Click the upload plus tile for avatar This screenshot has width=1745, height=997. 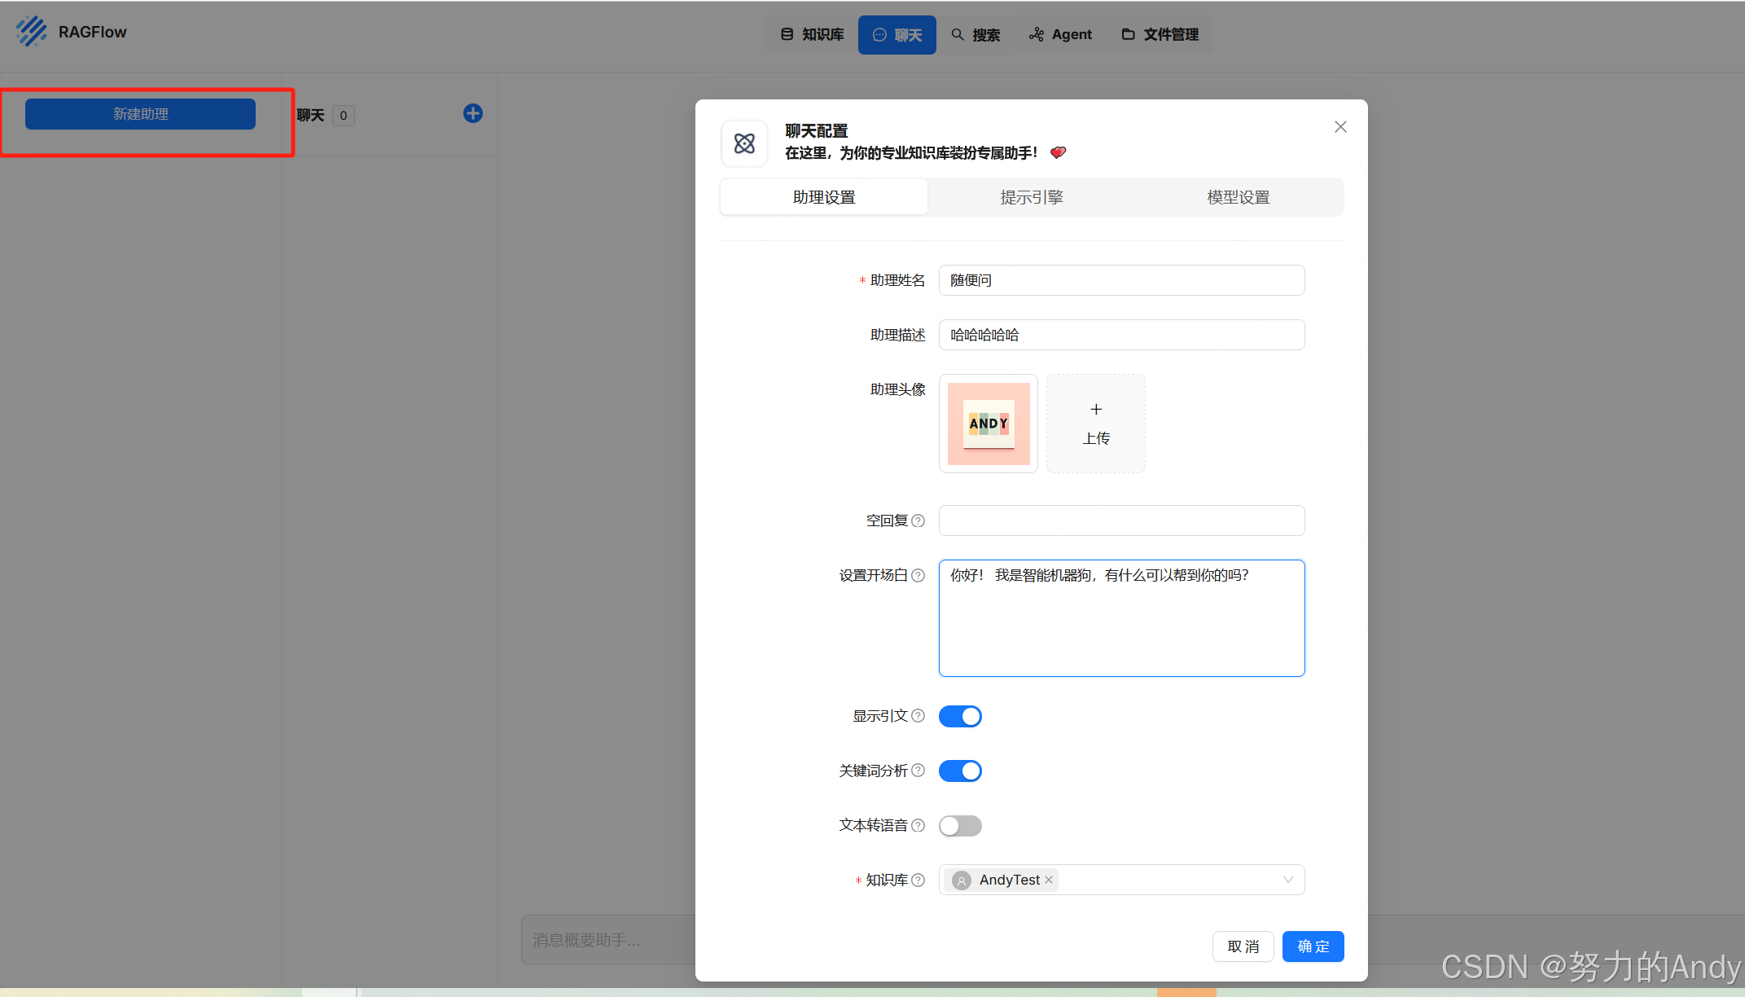[1096, 424]
